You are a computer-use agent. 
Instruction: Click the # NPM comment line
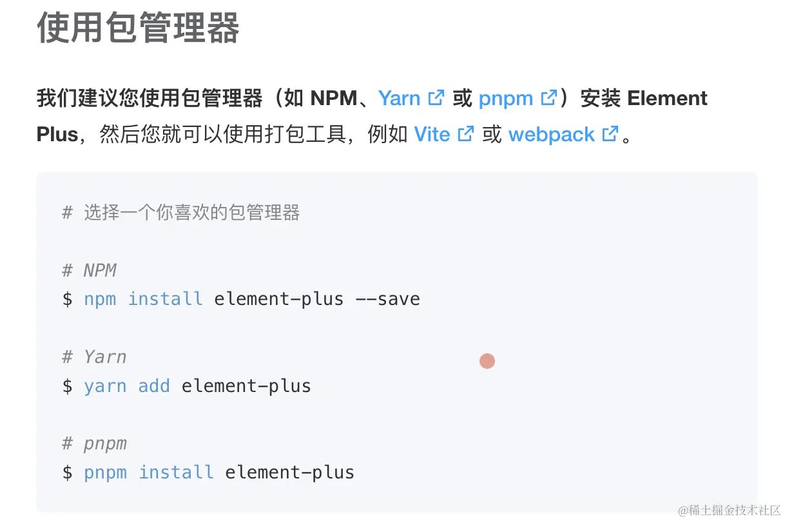[x=90, y=270]
